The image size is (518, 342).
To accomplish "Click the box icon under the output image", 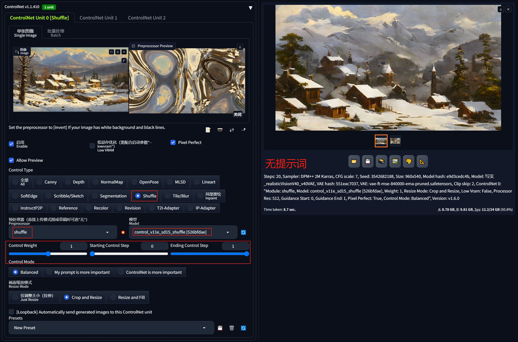I will pos(381,161).
